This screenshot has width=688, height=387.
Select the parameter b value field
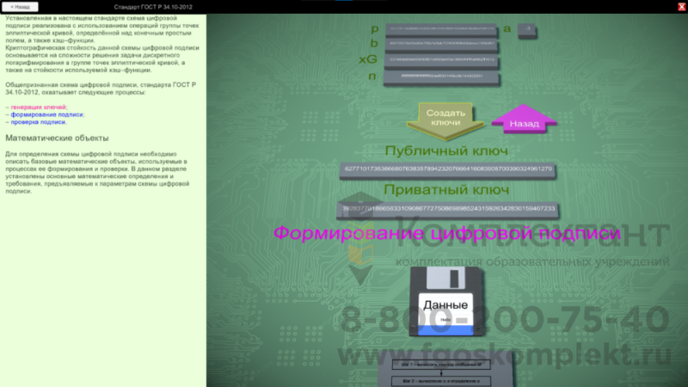(x=442, y=45)
